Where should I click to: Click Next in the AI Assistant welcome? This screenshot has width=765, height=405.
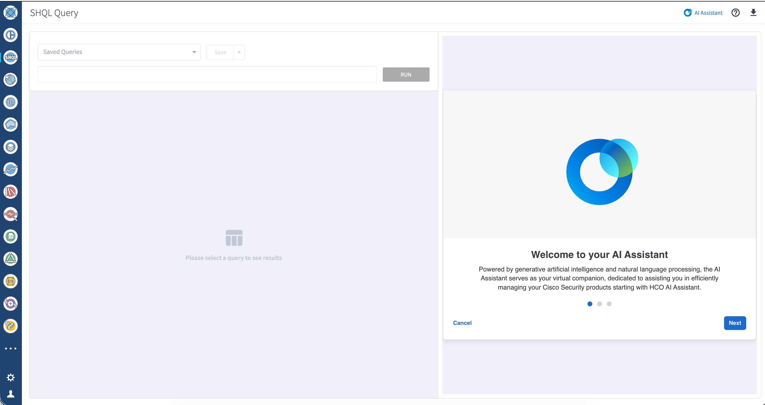[735, 323]
